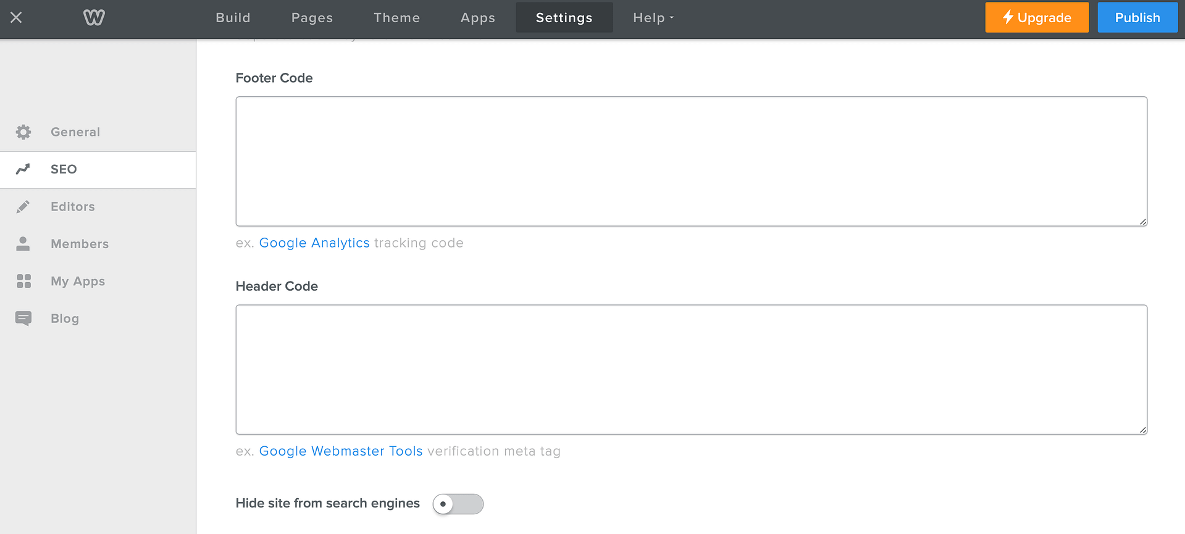The height and width of the screenshot is (534, 1185).
Task: Open the Google Analytics link
Action: pos(314,243)
